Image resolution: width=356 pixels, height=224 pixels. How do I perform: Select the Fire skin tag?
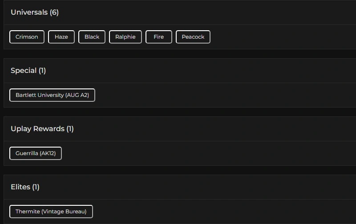coord(158,37)
